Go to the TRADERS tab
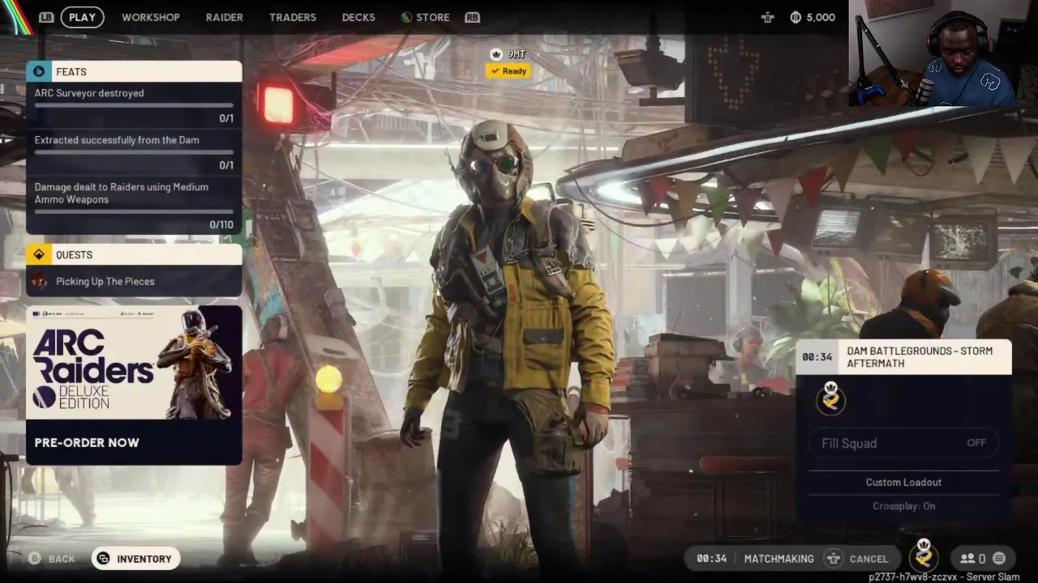 293,17
